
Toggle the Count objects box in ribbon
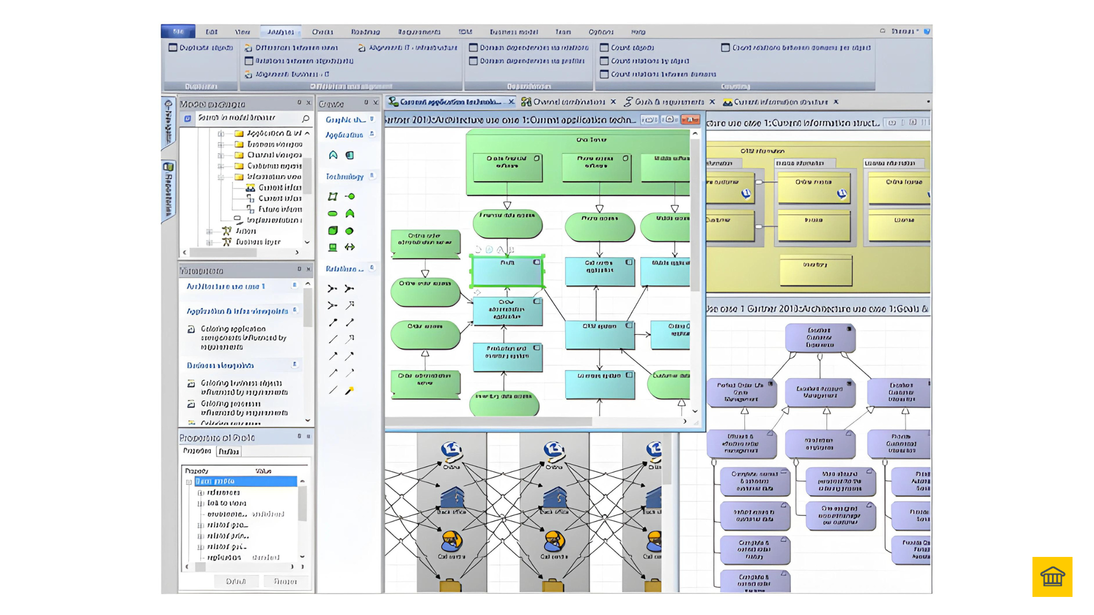click(604, 48)
